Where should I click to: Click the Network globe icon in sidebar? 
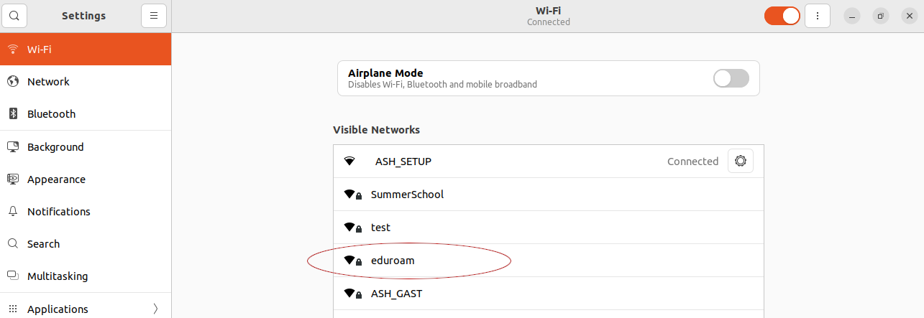point(13,82)
